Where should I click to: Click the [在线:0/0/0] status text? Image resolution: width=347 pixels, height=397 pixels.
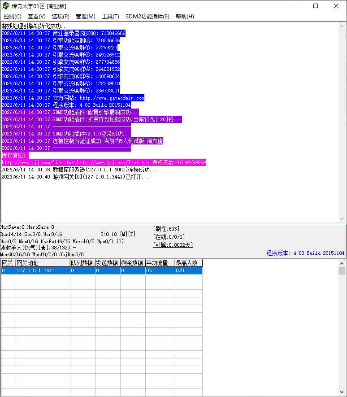tap(169, 237)
